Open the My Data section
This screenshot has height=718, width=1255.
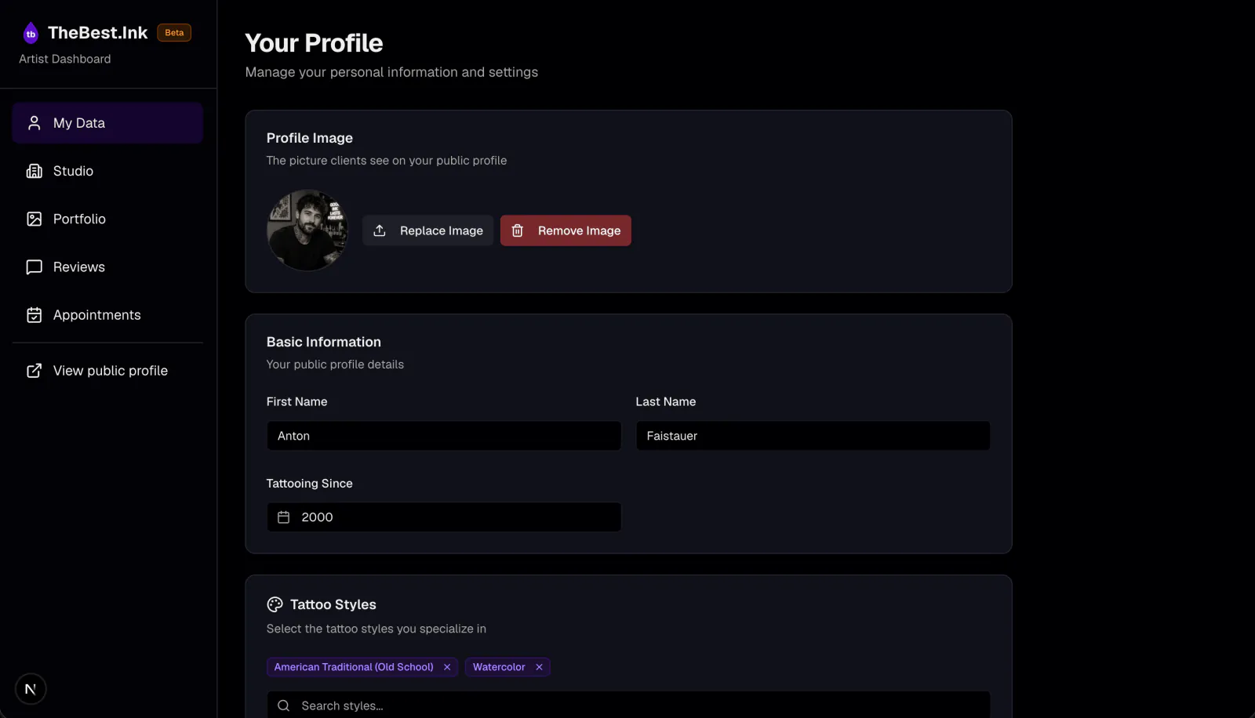pyautogui.click(x=107, y=123)
